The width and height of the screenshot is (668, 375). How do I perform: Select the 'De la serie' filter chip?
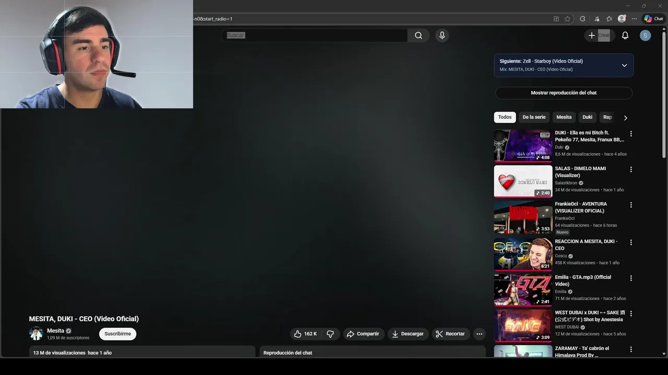click(534, 117)
